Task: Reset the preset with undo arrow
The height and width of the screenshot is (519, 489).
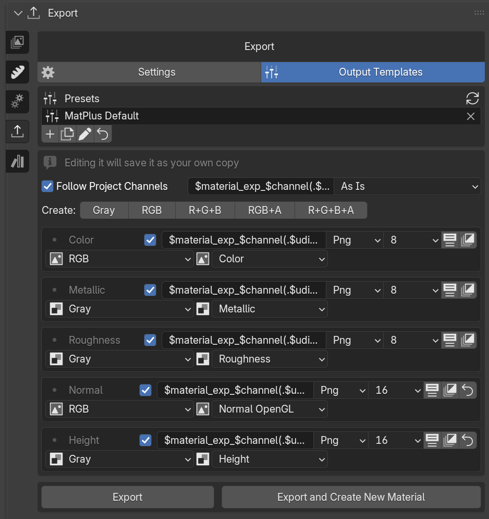Action: [103, 134]
